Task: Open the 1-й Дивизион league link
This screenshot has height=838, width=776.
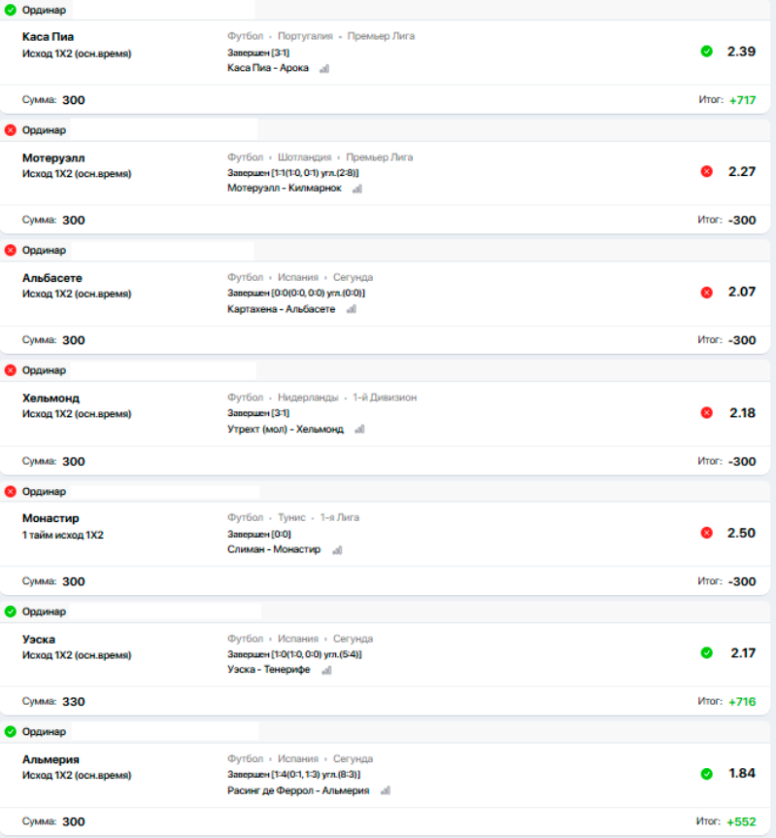Action: point(386,398)
